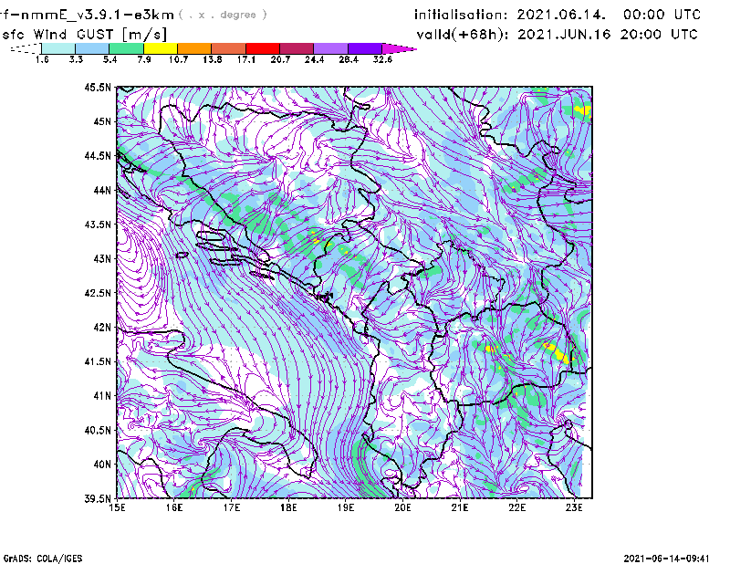This screenshot has height=564, width=730.
Task: Click the 19E longitude label
Action: pos(346,507)
